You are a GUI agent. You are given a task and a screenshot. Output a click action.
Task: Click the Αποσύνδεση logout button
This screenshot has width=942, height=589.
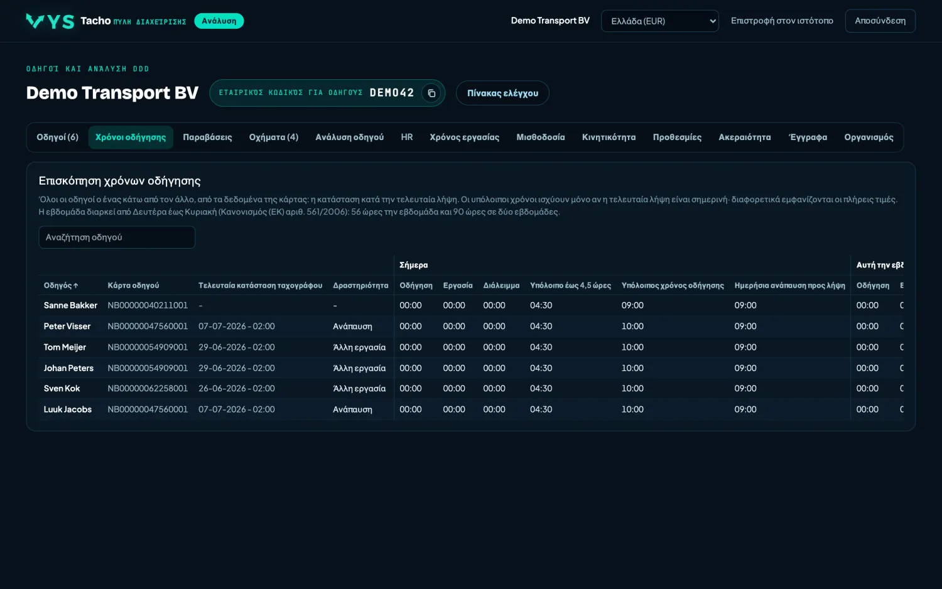coord(880,21)
